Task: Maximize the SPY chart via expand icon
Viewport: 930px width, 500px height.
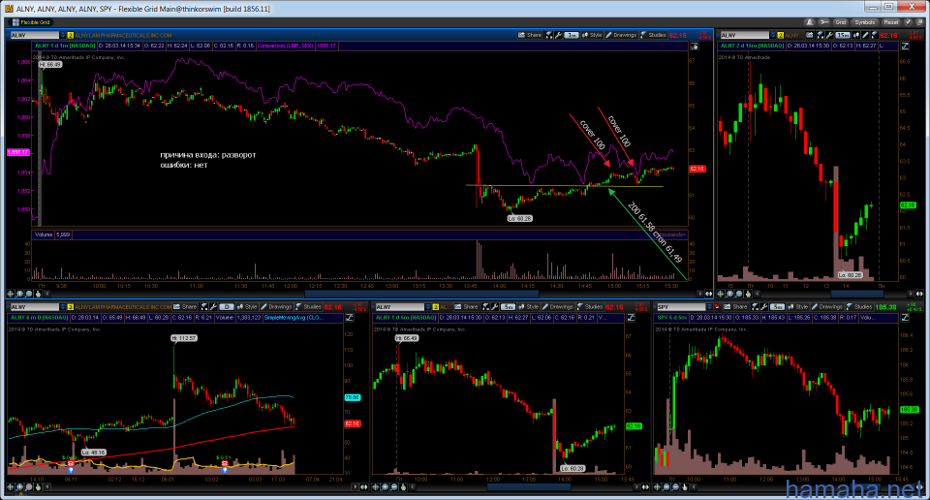Action: [905, 317]
